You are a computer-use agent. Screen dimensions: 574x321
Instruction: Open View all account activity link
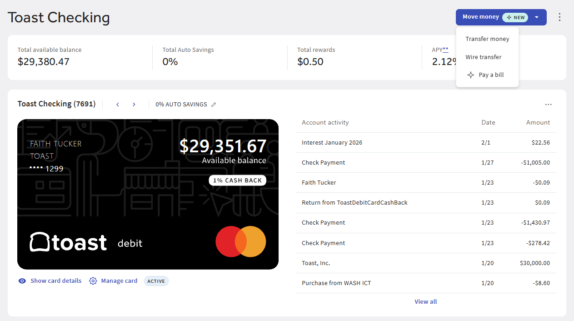coord(425,301)
